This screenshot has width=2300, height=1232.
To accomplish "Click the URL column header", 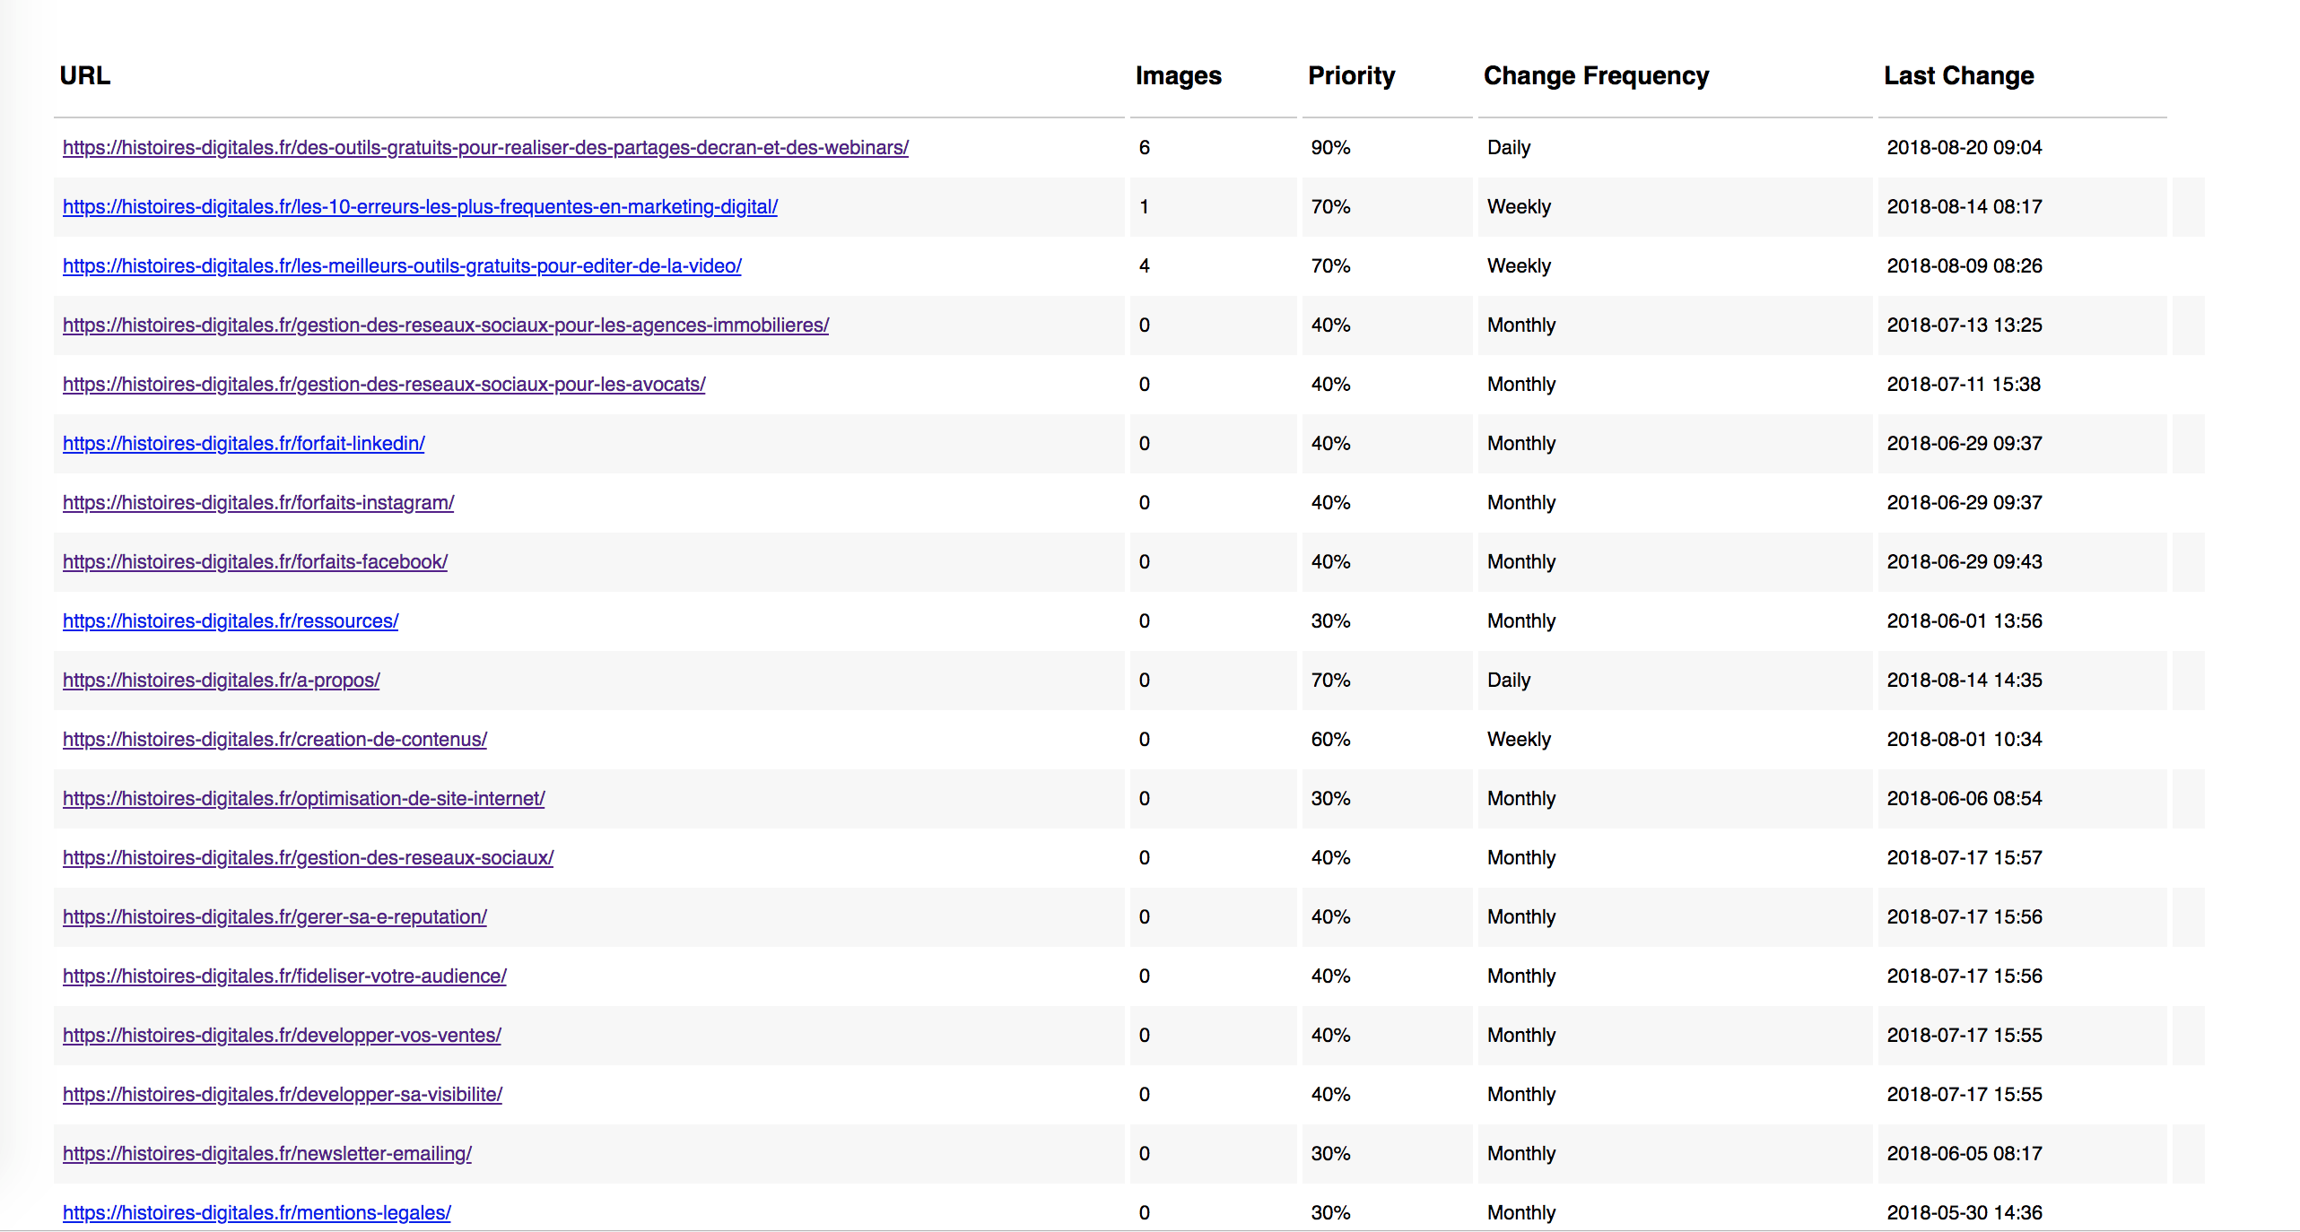I will coord(85,75).
